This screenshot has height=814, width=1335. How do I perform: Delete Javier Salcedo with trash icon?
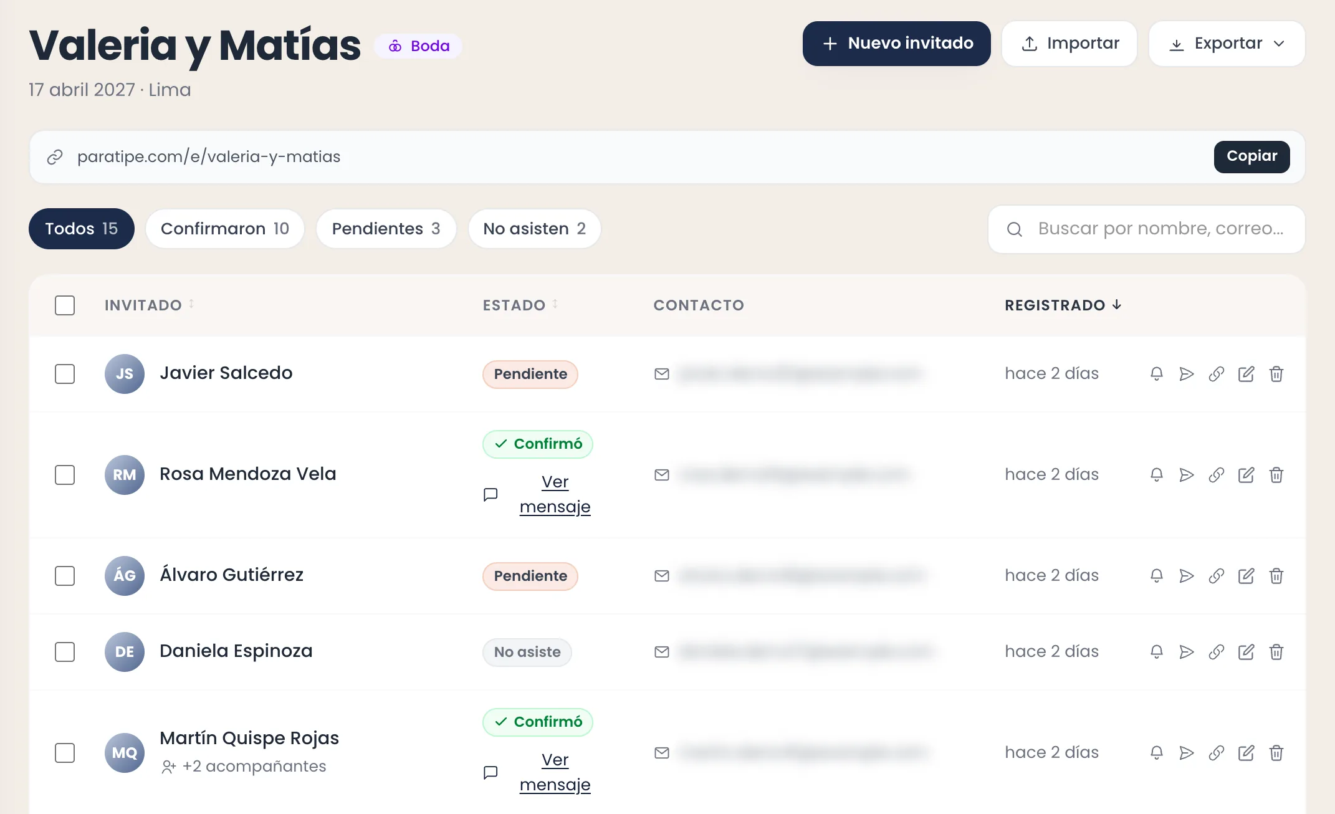[1276, 374]
